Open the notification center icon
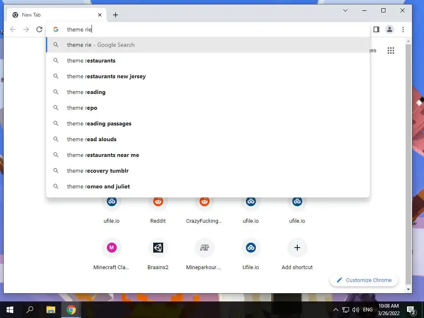The height and width of the screenshot is (318, 424). click(x=411, y=310)
